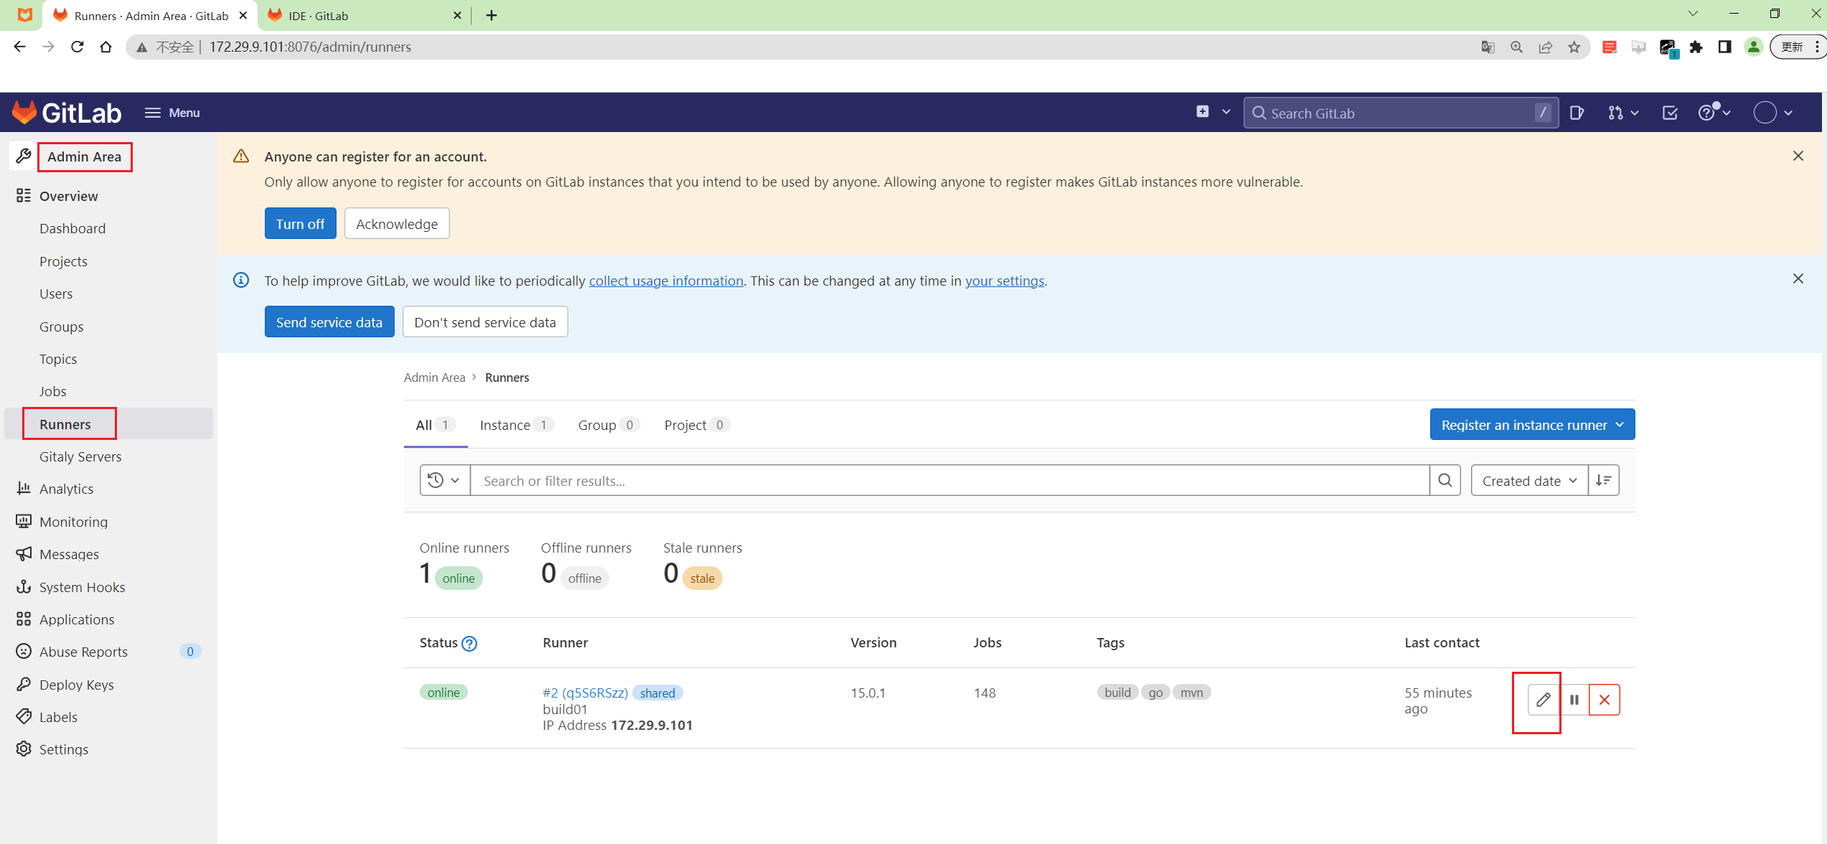Open Monitoring icon in sidebar

click(x=24, y=521)
